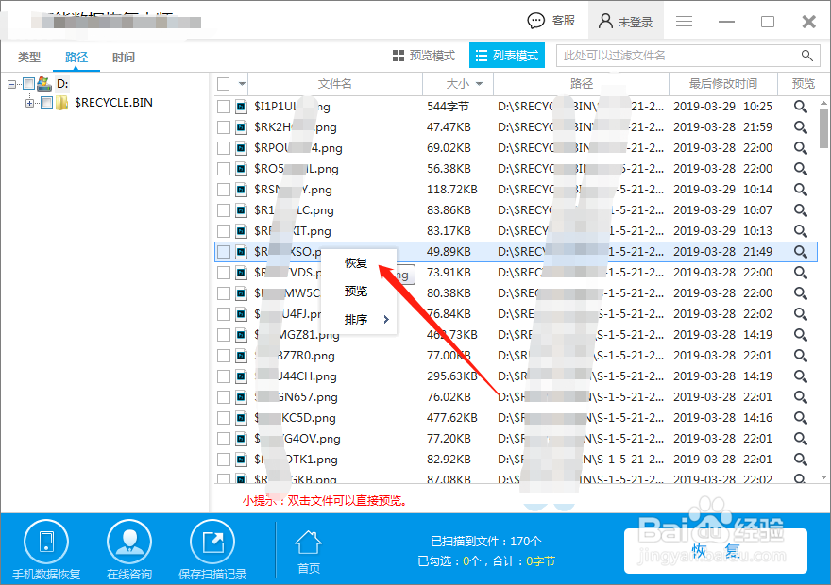Switch to list mode view
831x585 pixels.
507,55
